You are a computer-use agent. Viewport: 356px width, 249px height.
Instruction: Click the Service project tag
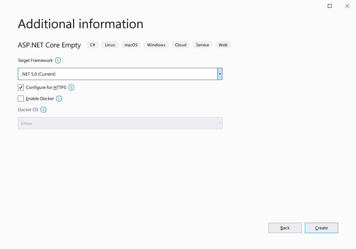(x=202, y=44)
